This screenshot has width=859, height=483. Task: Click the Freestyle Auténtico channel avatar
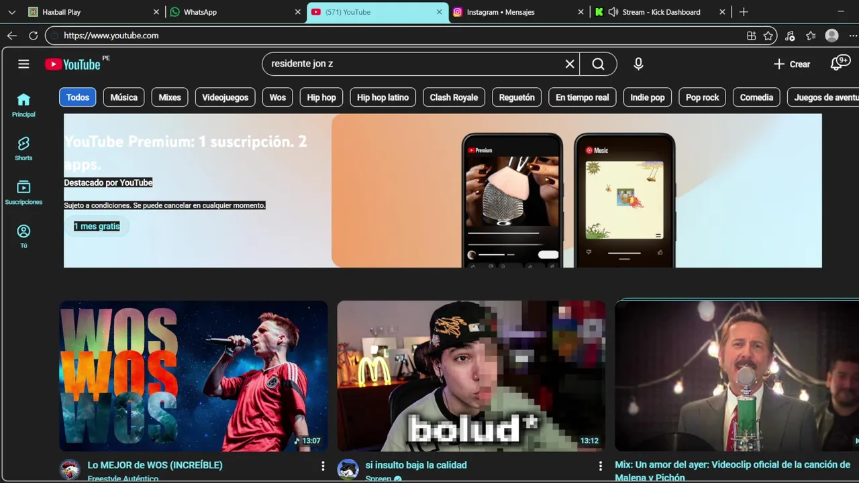(70, 470)
